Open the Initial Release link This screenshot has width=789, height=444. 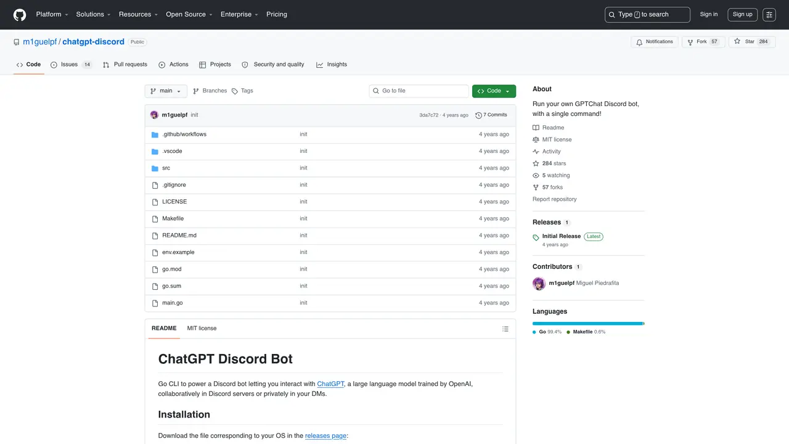pos(562,237)
